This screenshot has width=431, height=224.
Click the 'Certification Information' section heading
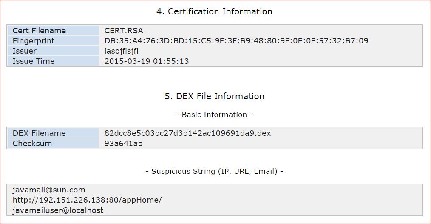pos(214,11)
